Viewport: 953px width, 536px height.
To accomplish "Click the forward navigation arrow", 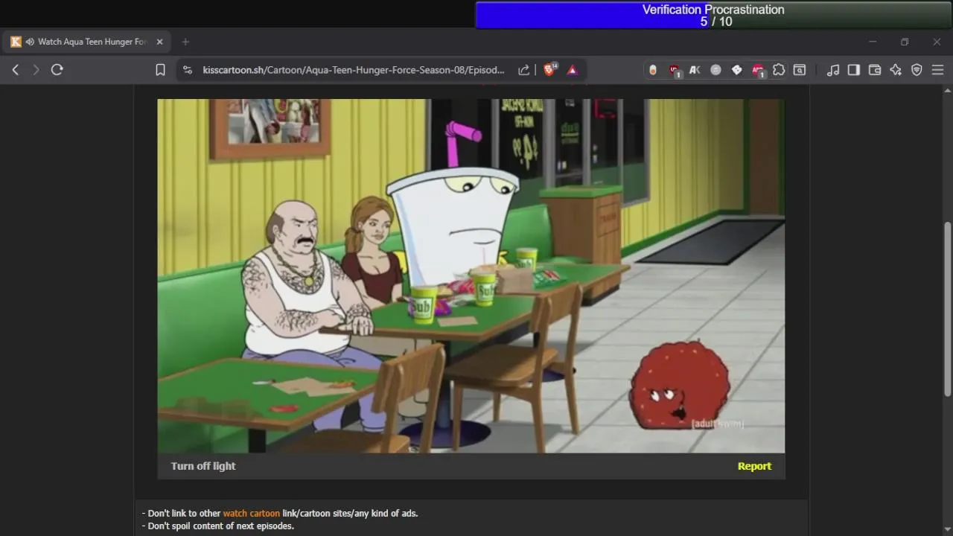I will pos(36,70).
